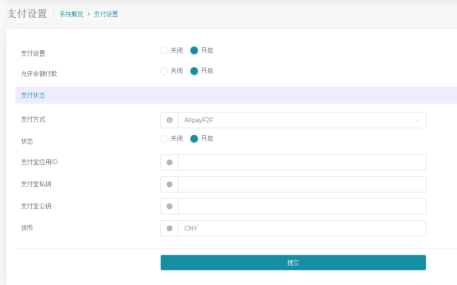
Task: Click the circular icon beside 支付宝私钥
Action: tap(169, 184)
